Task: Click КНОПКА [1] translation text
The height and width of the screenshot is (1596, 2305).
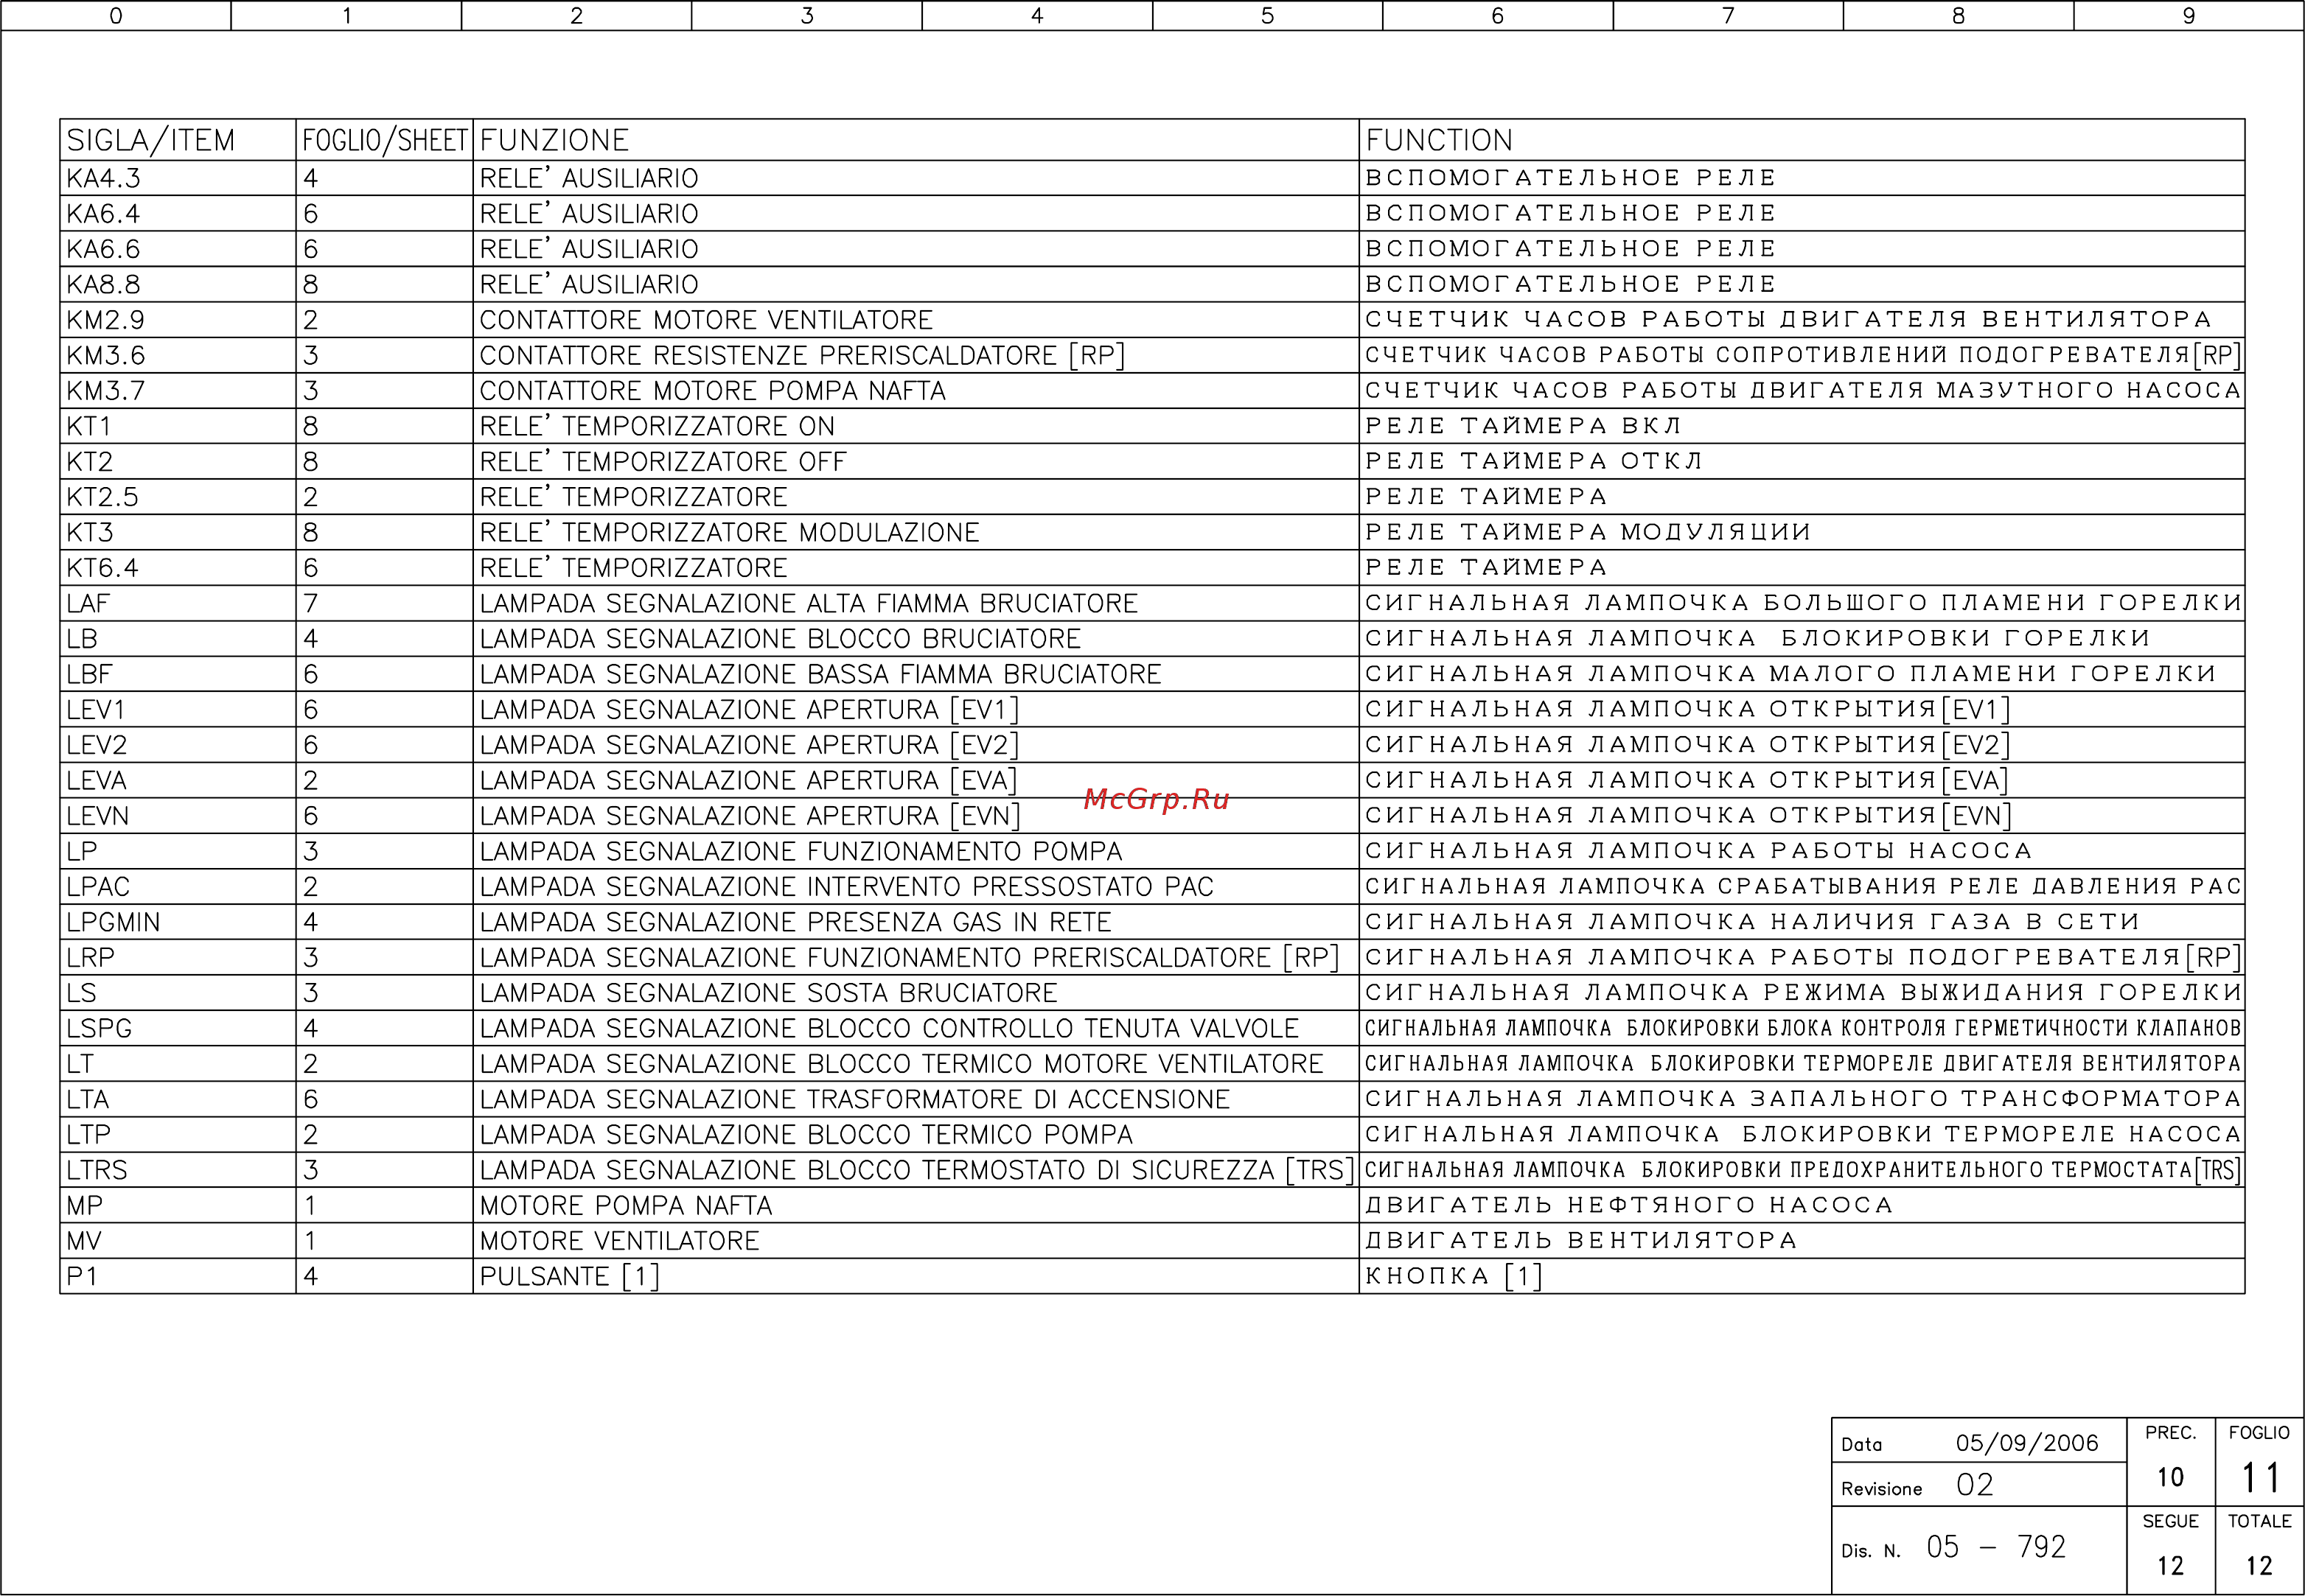Action: coord(1454,1276)
